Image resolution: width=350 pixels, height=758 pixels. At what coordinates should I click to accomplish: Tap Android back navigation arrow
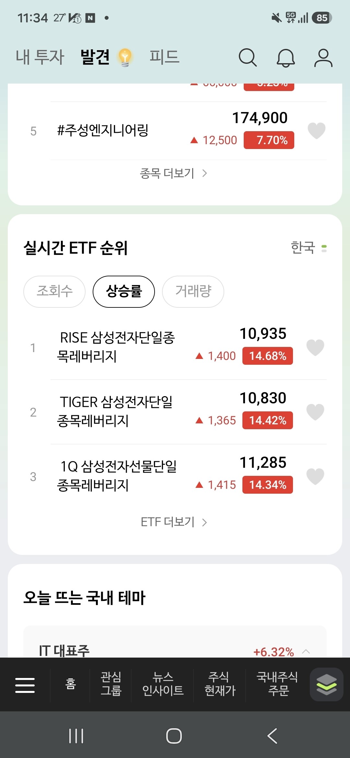pos(272,736)
